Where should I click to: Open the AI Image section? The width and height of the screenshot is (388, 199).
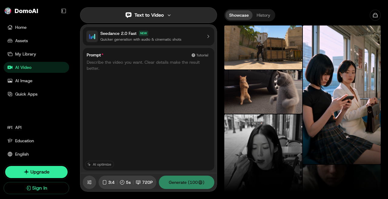tap(36, 81)
